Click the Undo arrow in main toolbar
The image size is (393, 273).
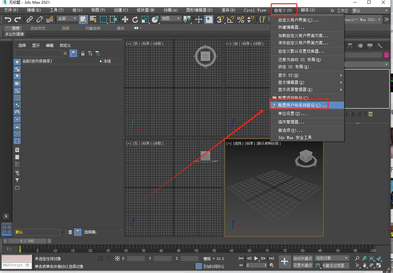click(8, 20)
